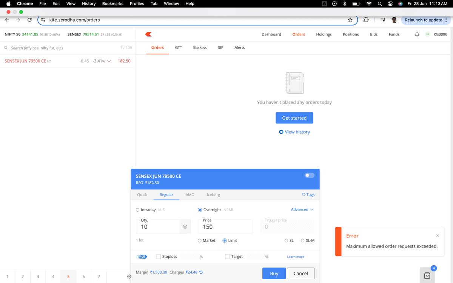Open the RG0090 user menu
This screenshot has width=453, height=283.
click(440, 34)
